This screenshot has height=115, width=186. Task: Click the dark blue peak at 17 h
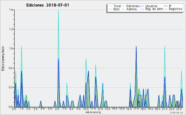(x=136, y=46)
